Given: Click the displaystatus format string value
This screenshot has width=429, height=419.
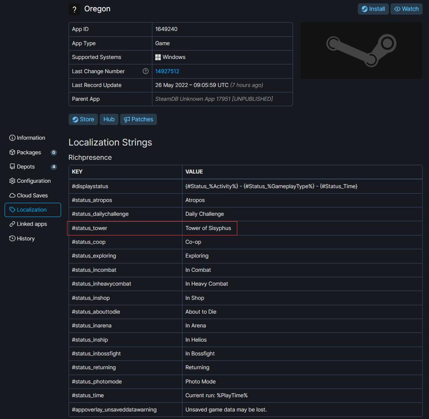Looking at the screenshot, I should (x=271, y=187).
